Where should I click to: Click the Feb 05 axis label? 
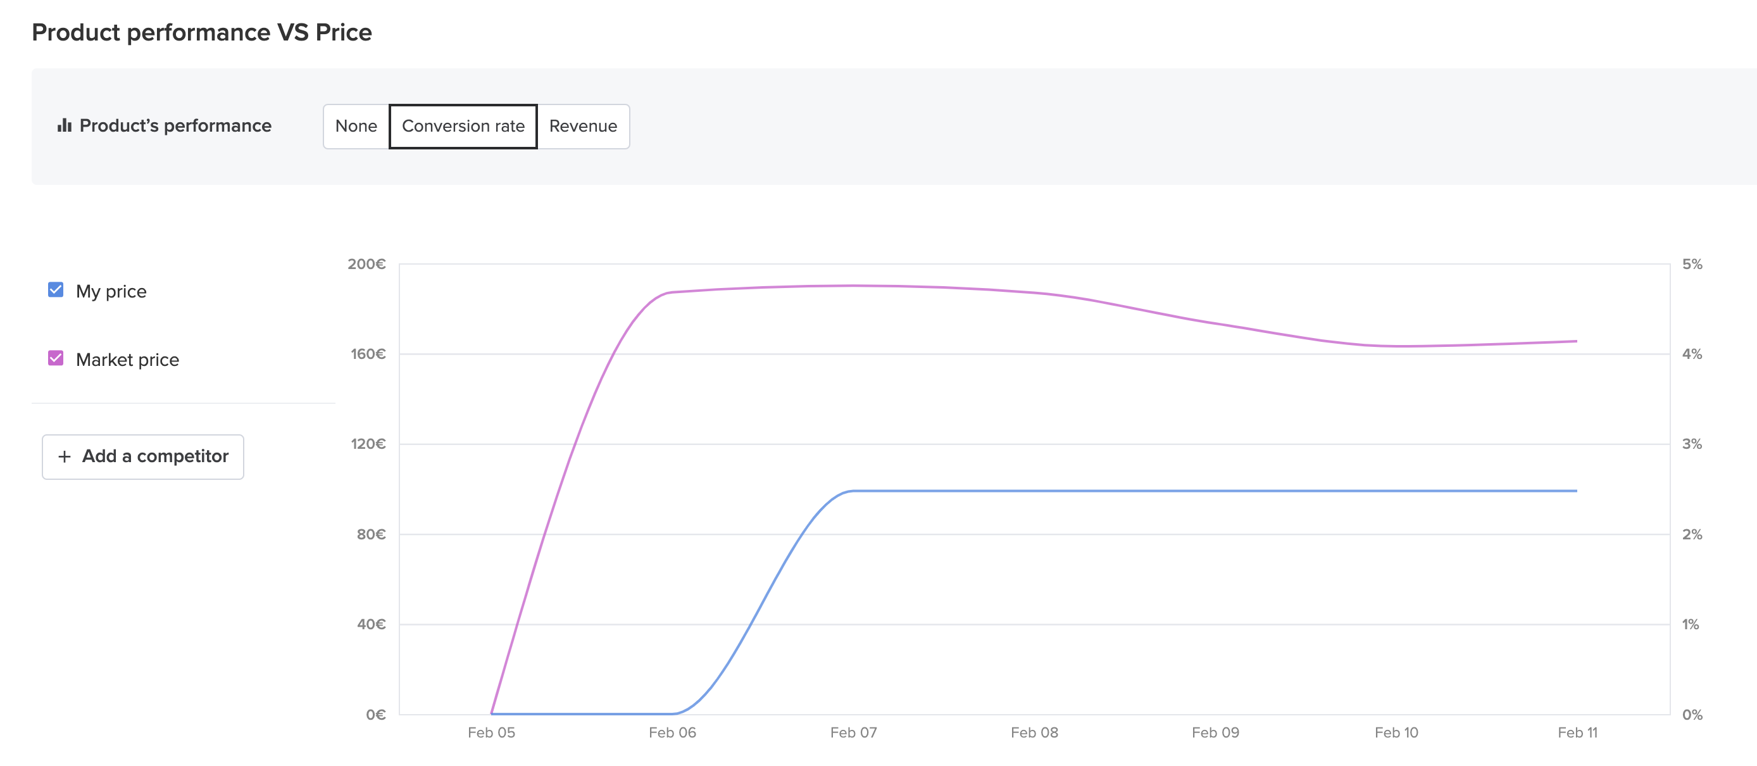491,732
